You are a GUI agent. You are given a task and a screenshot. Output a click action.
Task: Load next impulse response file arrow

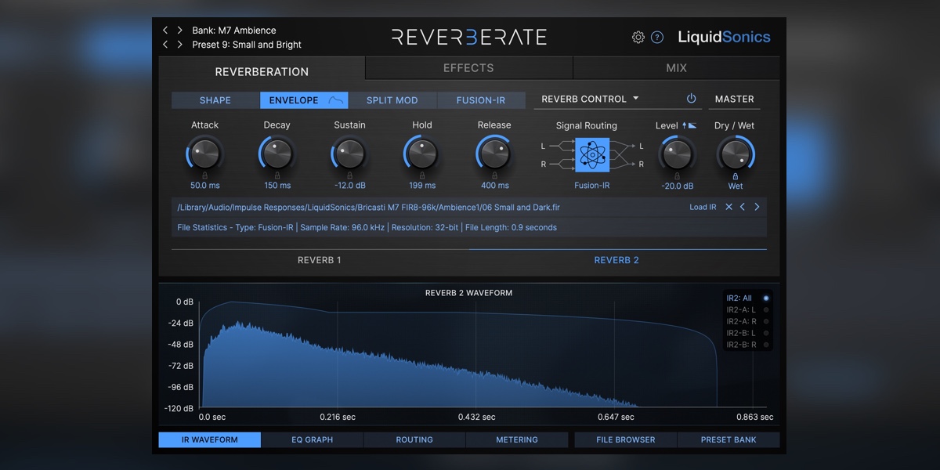click(757, 207)
